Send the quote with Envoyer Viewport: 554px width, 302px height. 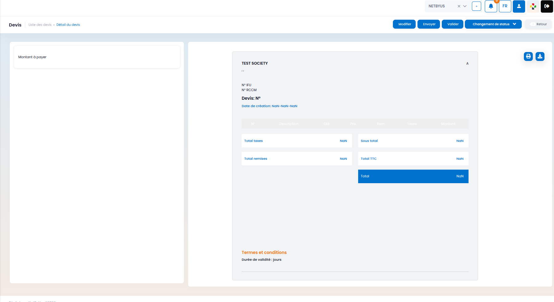[x=429, y=24]
